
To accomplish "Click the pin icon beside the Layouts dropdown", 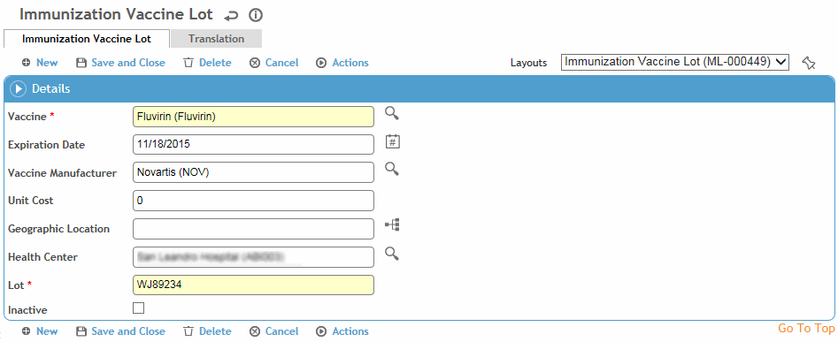I will tap(809, 63).
